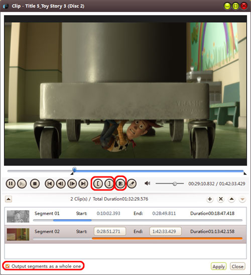Click the Close button
Image resolution: width=251 pixels, height=275 pixels.
pos(237,266)
